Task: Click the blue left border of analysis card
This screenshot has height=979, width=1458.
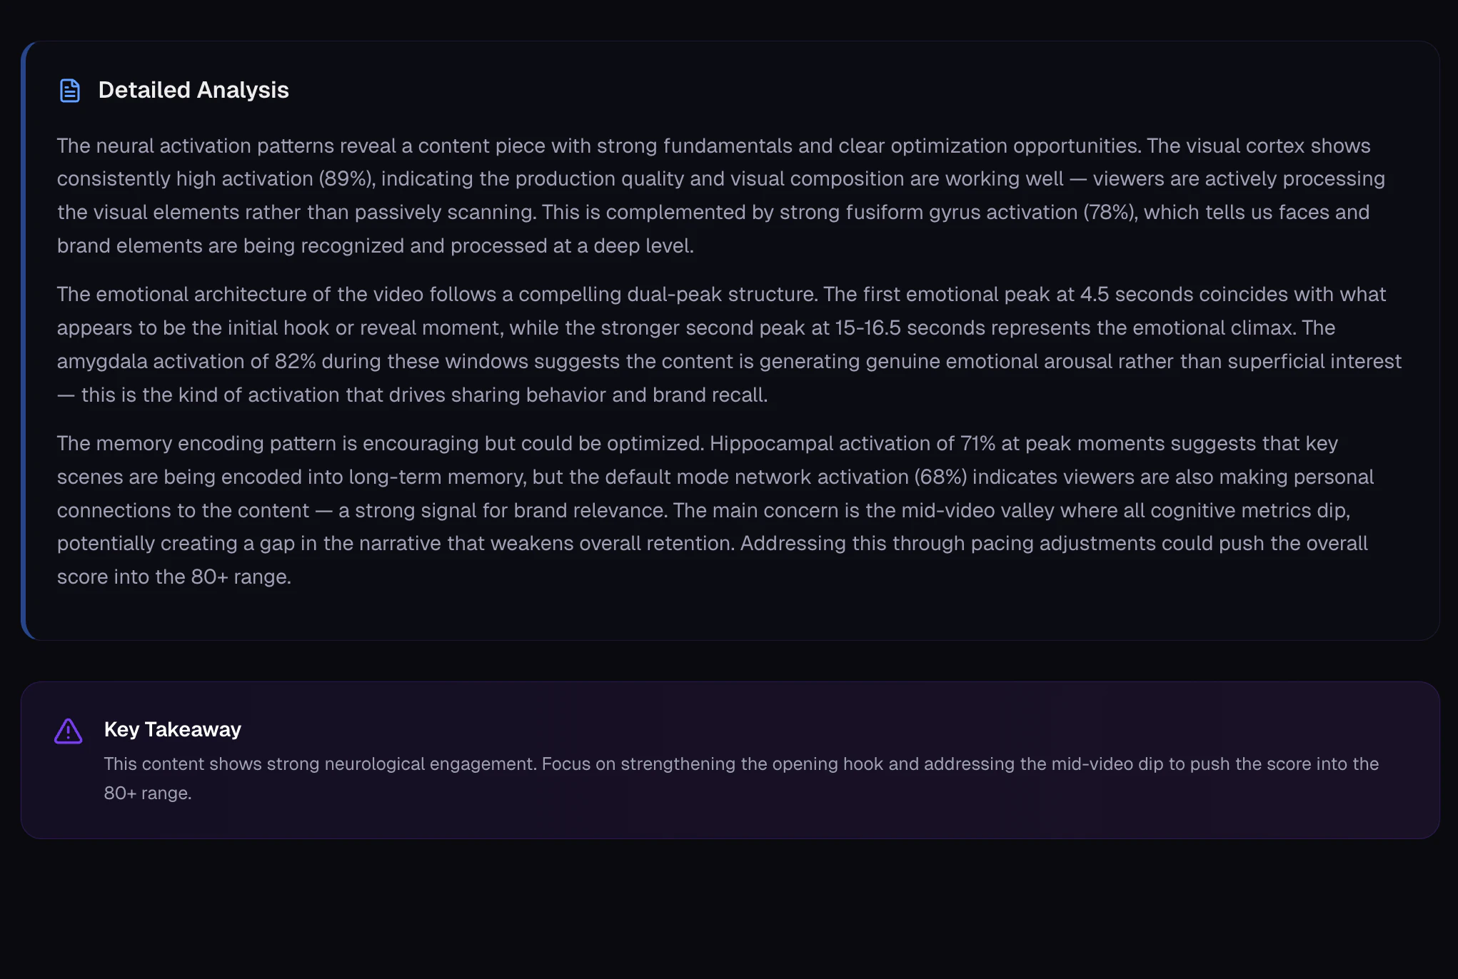Action: point(24,340)
